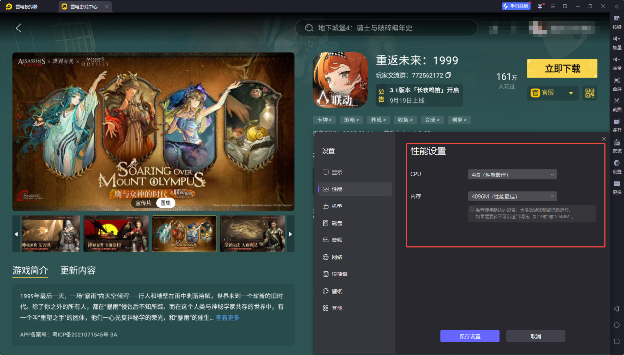Switch gallery to 图集 images
This screenshot has height=355, width=624.
tap(165, 203)
